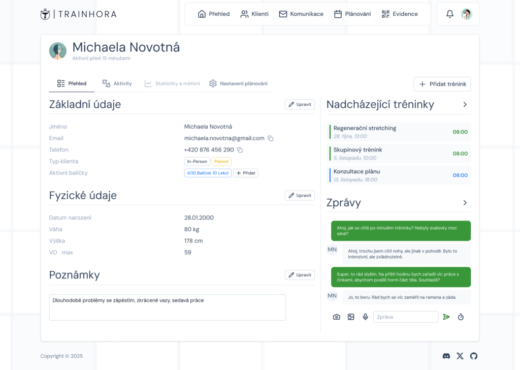Viewport: 520px width, 370px height.
Task: Open the Nastavení plánování tab
Action: pos(238,83)
